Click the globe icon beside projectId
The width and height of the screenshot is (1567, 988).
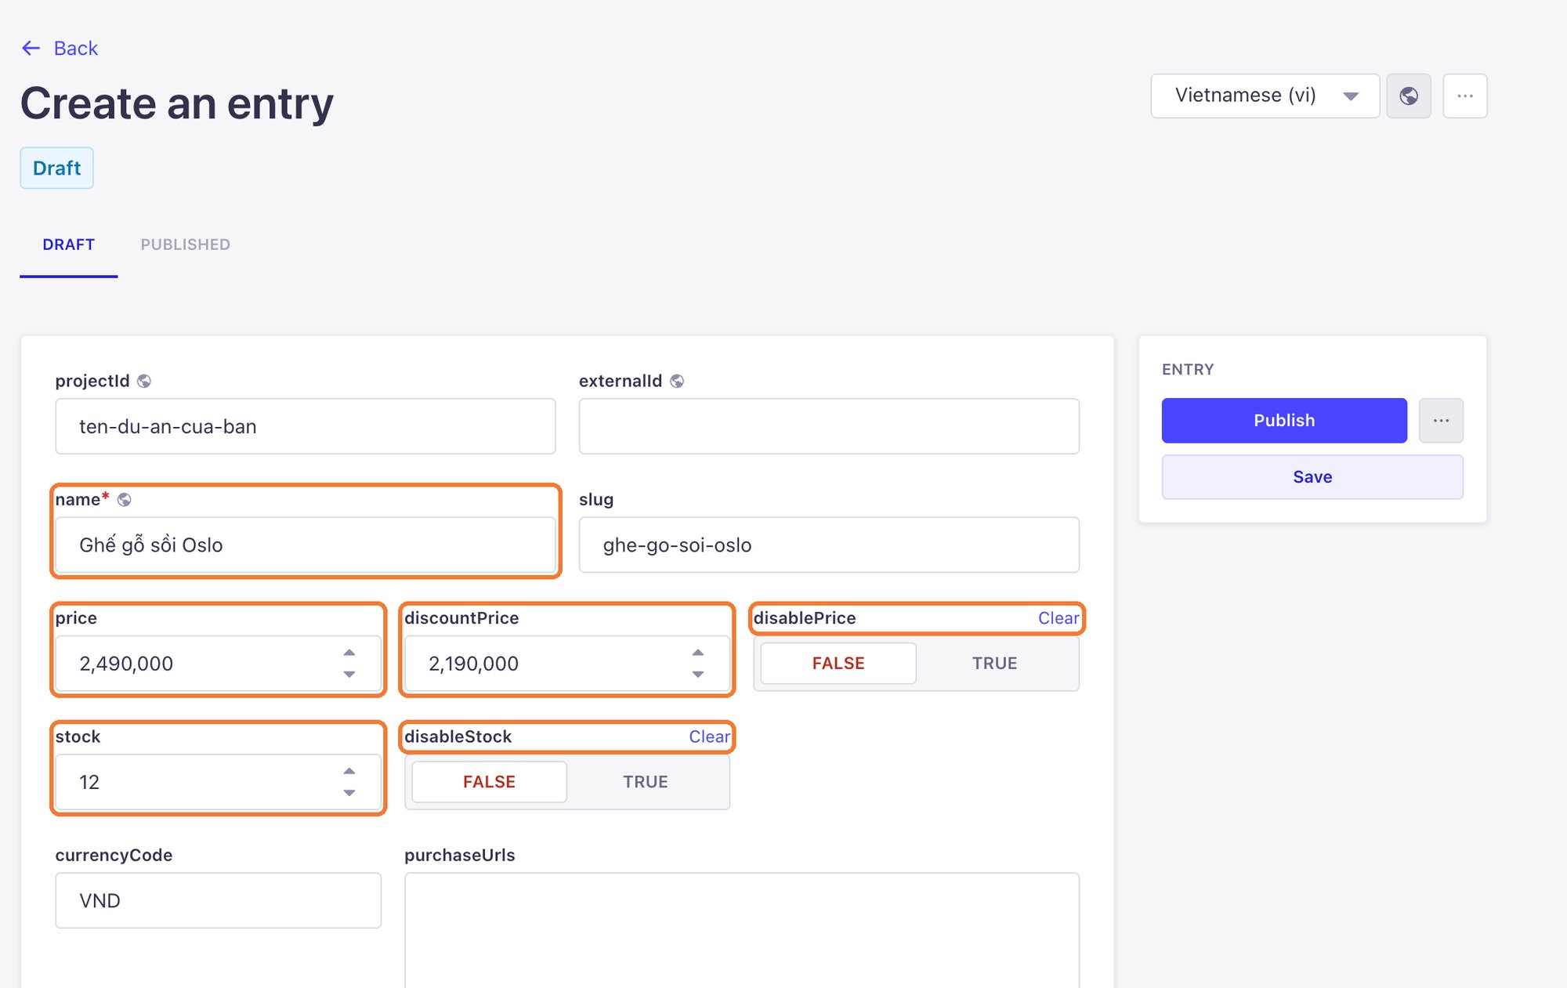(x=144, y=381)
